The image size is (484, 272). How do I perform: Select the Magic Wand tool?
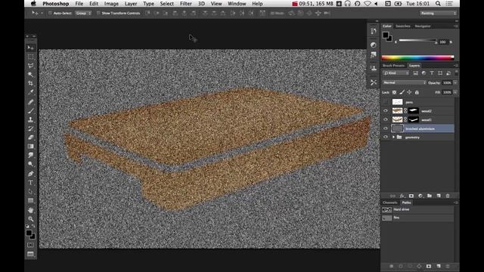[x=30, y=75]
